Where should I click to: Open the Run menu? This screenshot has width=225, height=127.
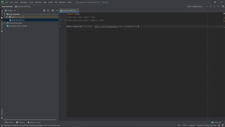pos(45,2)
